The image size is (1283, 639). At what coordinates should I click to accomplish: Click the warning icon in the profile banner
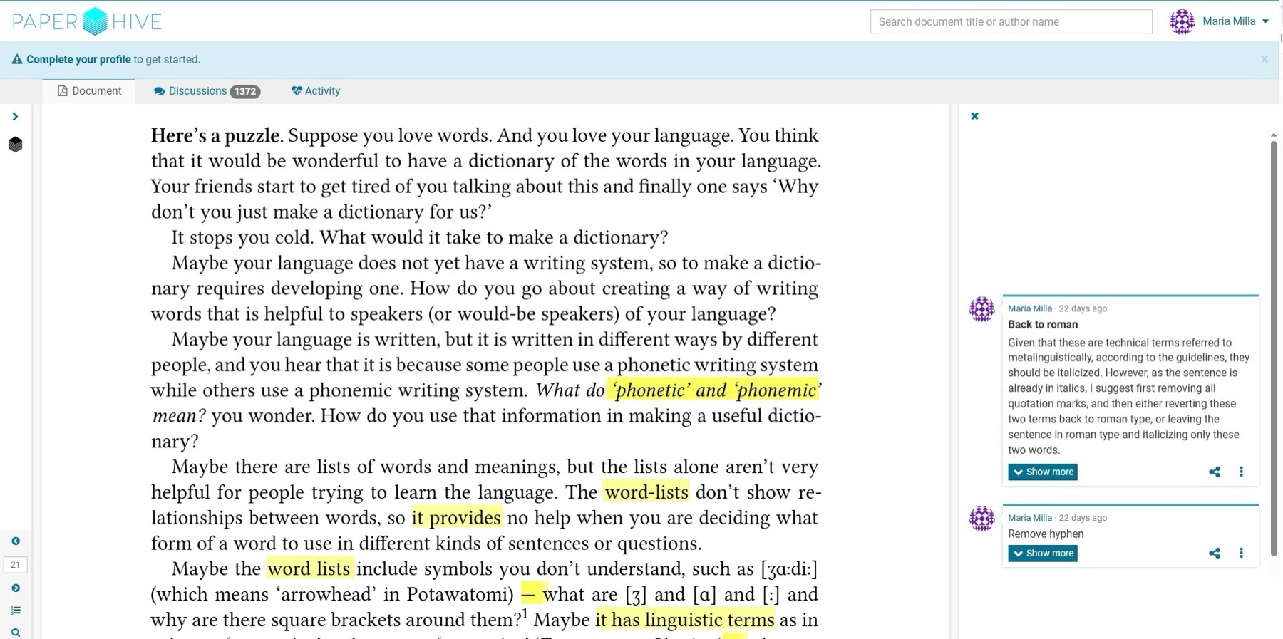pyautogui.click(x=17, y=60)
